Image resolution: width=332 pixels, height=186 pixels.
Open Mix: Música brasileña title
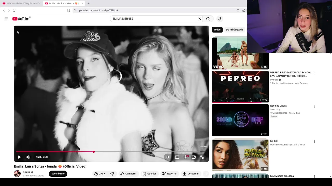point(282,176)
